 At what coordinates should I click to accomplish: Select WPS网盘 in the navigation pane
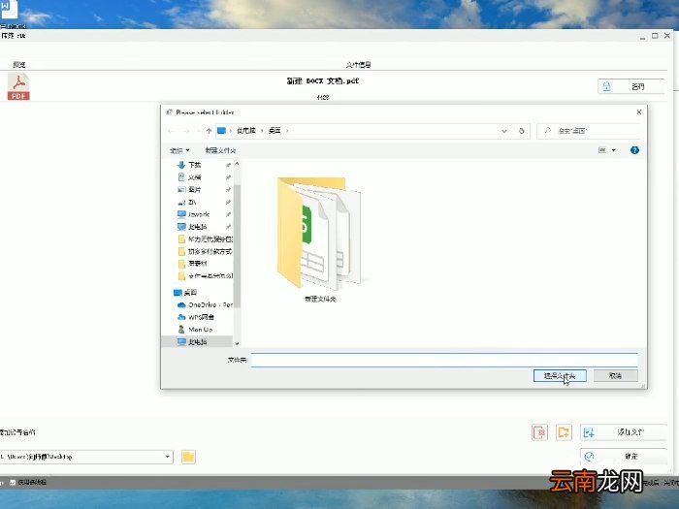(x=201, y=317)
